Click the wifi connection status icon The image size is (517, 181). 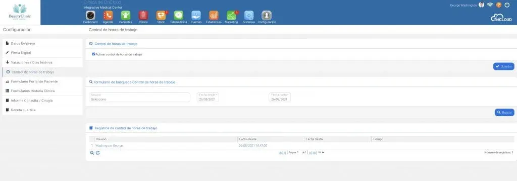(490, 5)
